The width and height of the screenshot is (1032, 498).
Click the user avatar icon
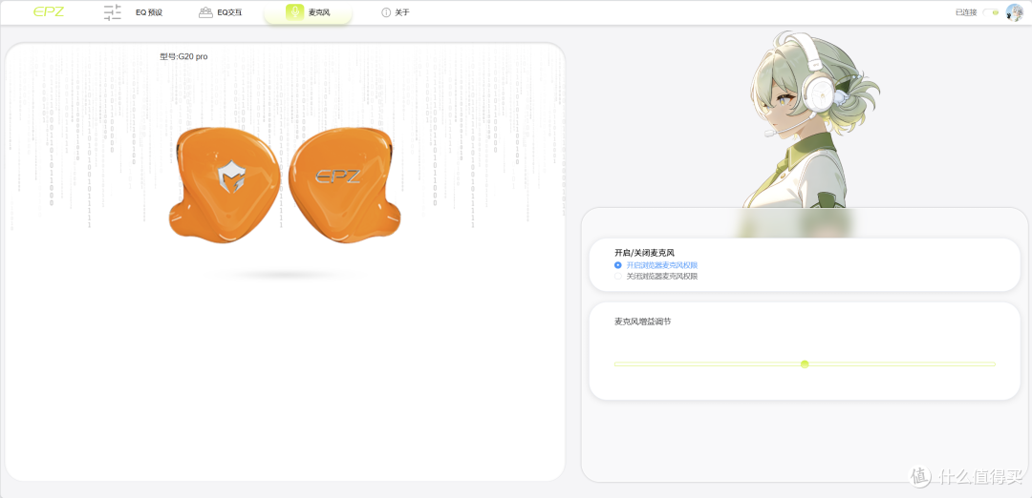(1014, 12)
